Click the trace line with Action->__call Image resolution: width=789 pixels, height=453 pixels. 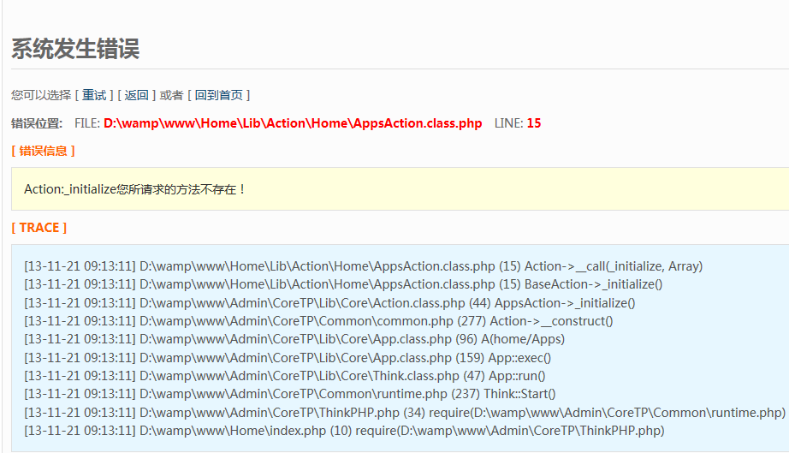[x=363, y=266]
